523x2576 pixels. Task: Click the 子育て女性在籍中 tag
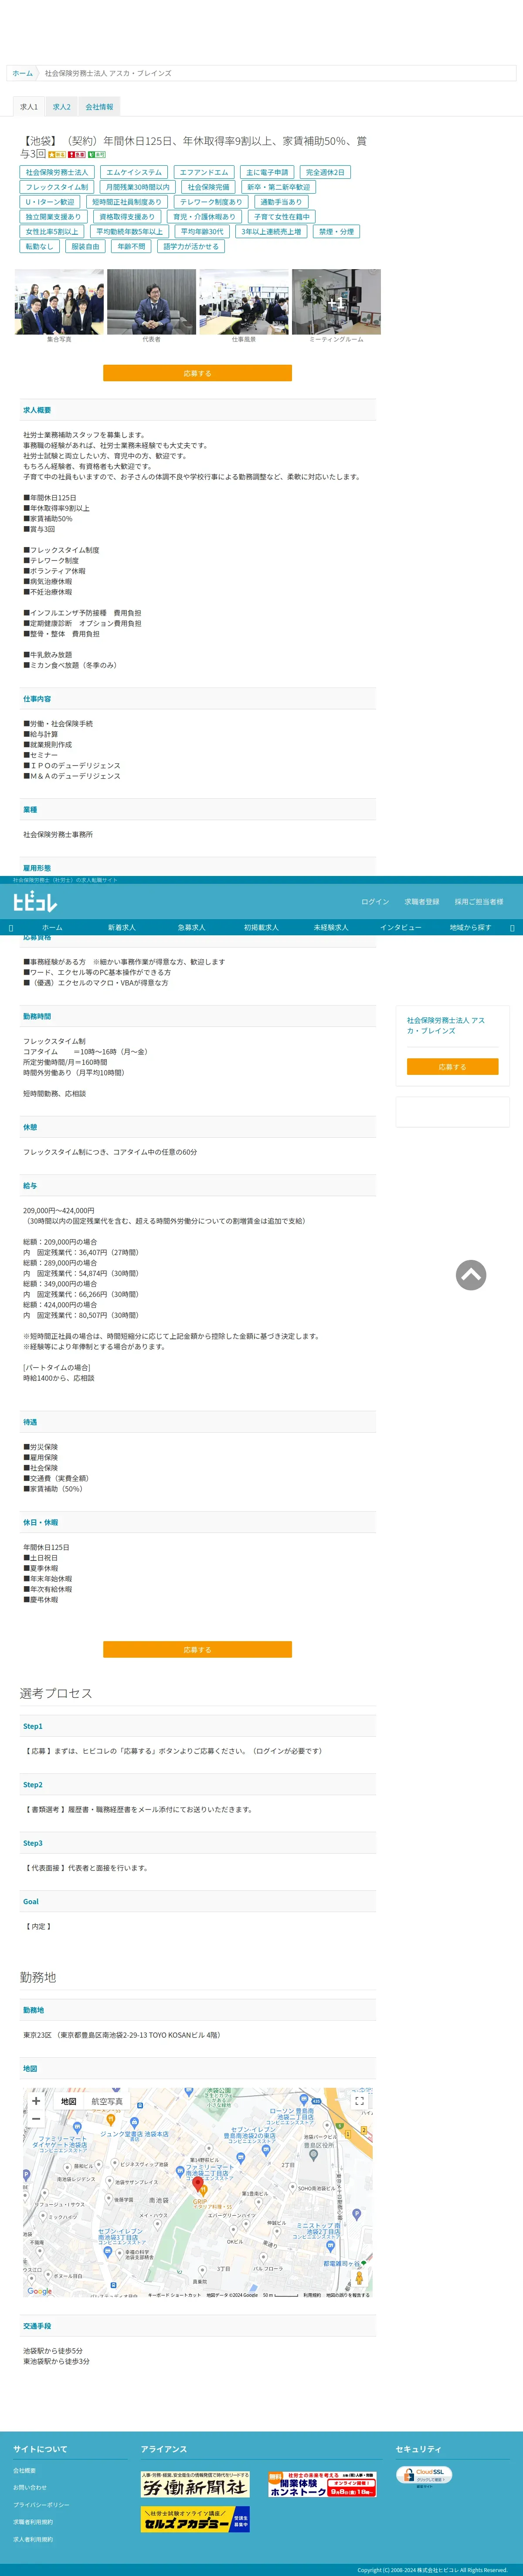(282, 217)
